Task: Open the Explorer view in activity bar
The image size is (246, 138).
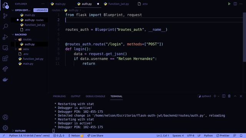Action: pos(5,5)
